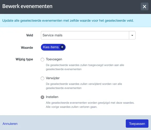
Task: Click the blue update information banner text
Action: click(68, 21)
